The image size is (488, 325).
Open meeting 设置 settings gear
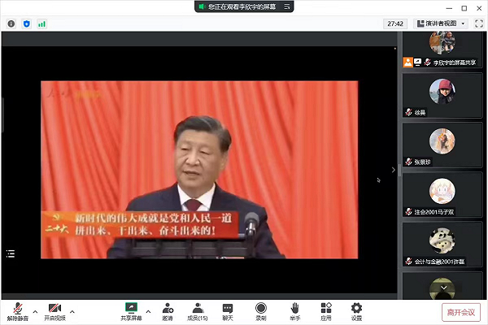[x=356, y=310]
